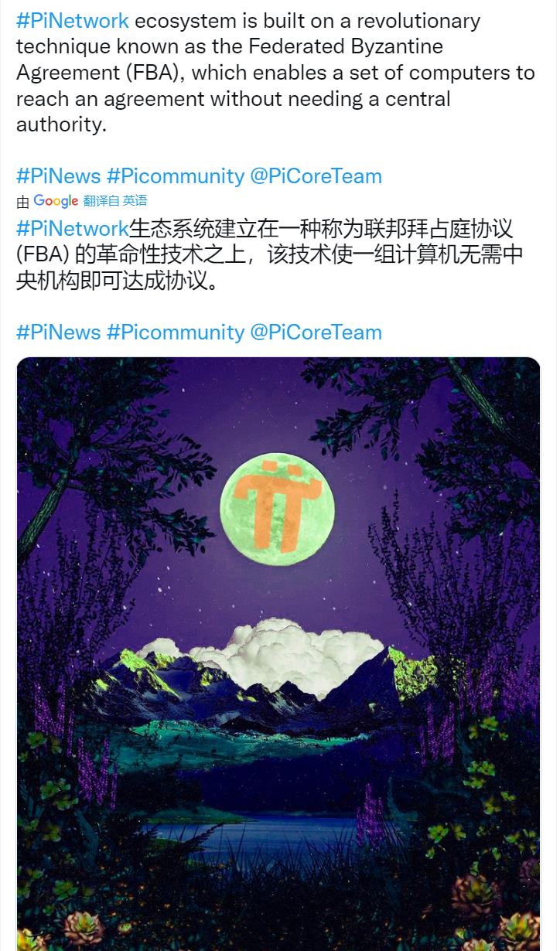Click the green moon in the artwork
560x951 pixels.
click(x=278, y=511)
